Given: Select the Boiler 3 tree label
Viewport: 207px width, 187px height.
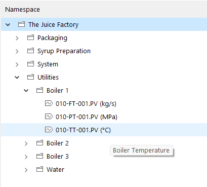Looking at the screenshot, I should 58,156.
